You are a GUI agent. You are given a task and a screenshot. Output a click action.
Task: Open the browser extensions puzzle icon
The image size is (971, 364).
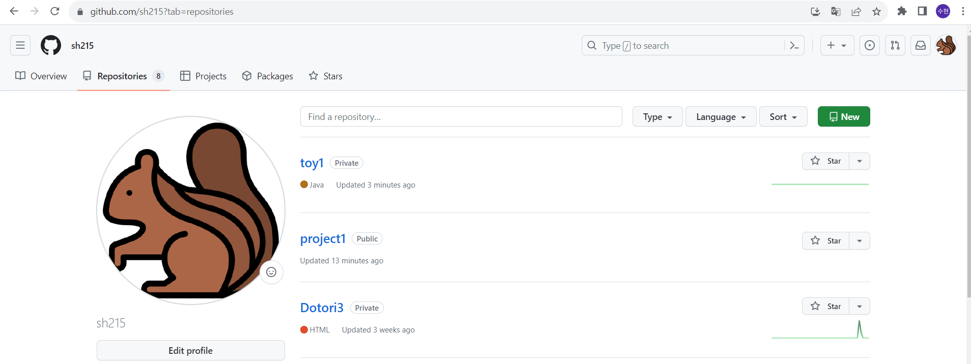click(902, 11)
